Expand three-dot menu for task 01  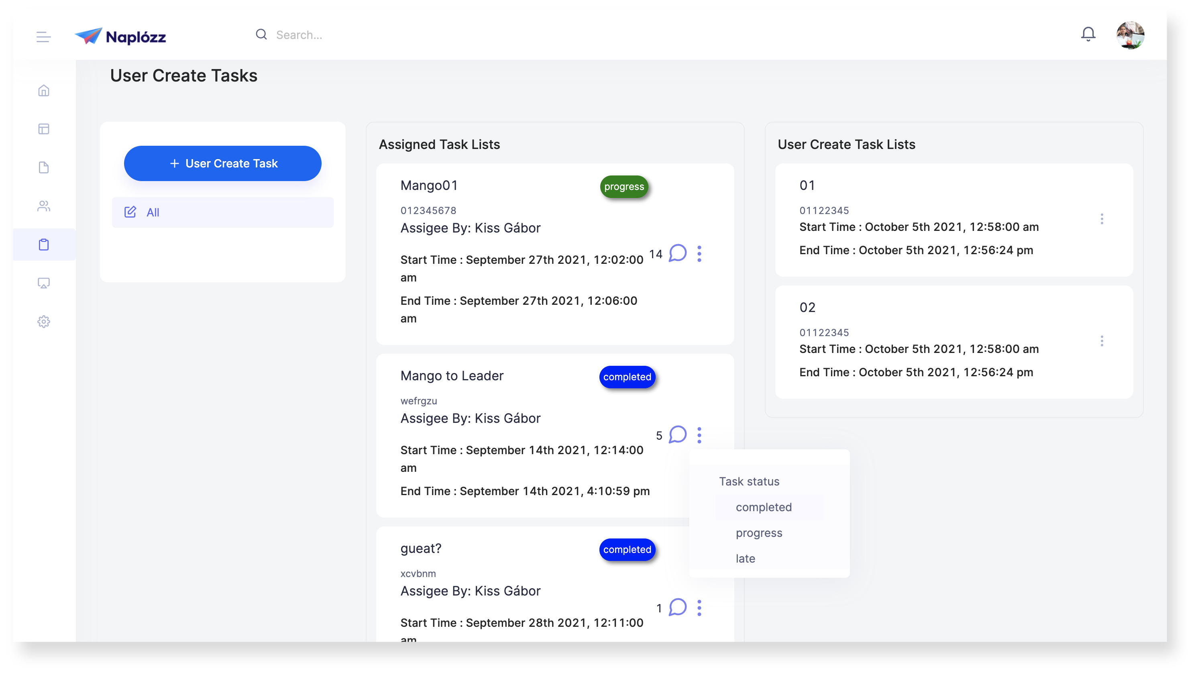[1101, 219]
